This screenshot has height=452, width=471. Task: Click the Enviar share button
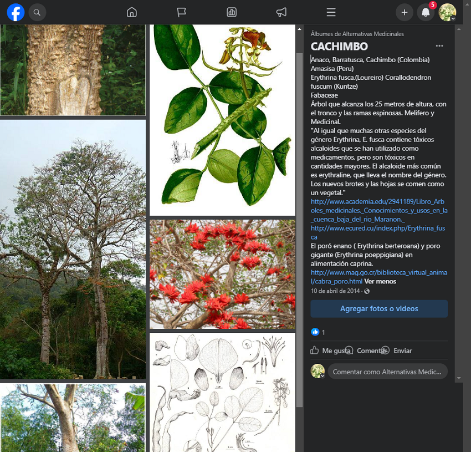pyautogui.click(x=398, y=351)
